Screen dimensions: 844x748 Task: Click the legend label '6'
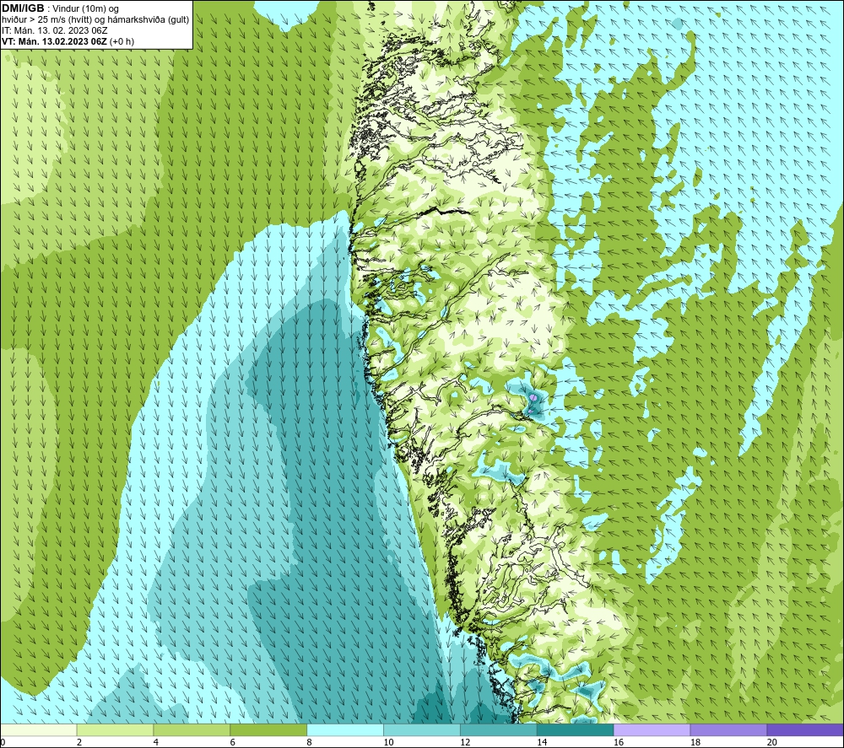coord(233,742)
